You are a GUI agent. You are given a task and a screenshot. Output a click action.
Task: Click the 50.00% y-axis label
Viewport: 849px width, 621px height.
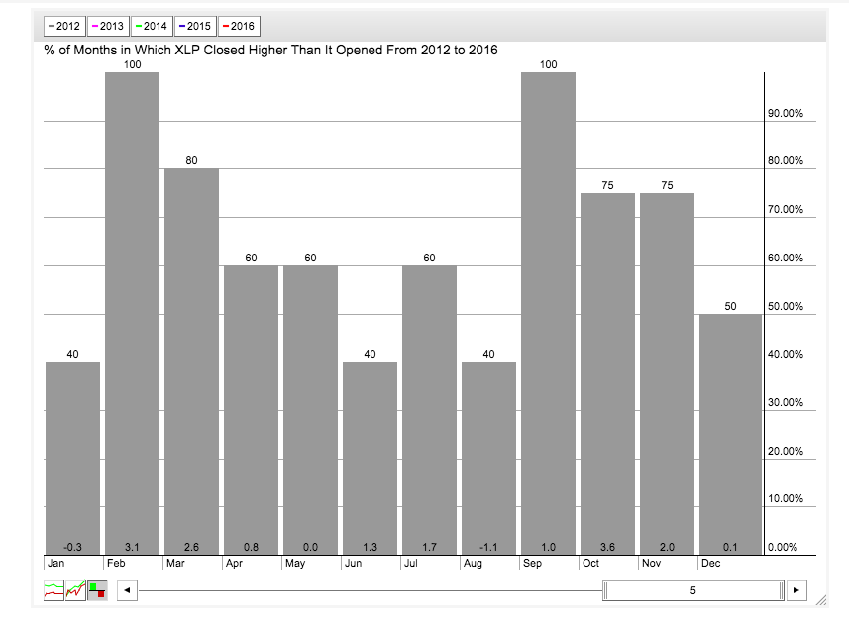pyautogui.click(x=786, y=306)
